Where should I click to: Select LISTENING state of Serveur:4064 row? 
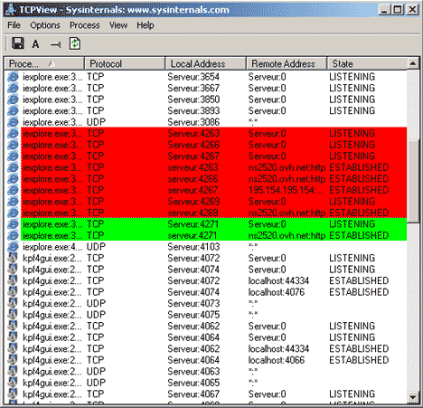pos(352,337)
